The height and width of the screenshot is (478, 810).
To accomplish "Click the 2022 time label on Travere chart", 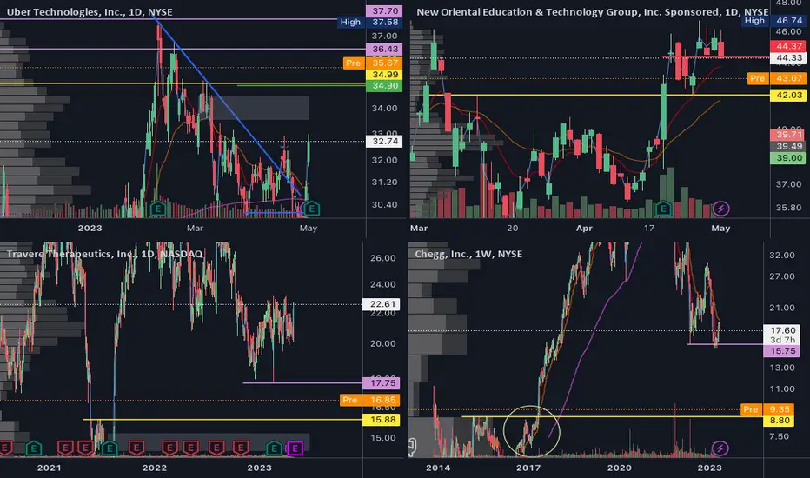I will click(x=155, y=468).
